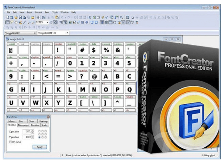
Task: Open a font with the yellow folder icon
Action: click(16, 17)
